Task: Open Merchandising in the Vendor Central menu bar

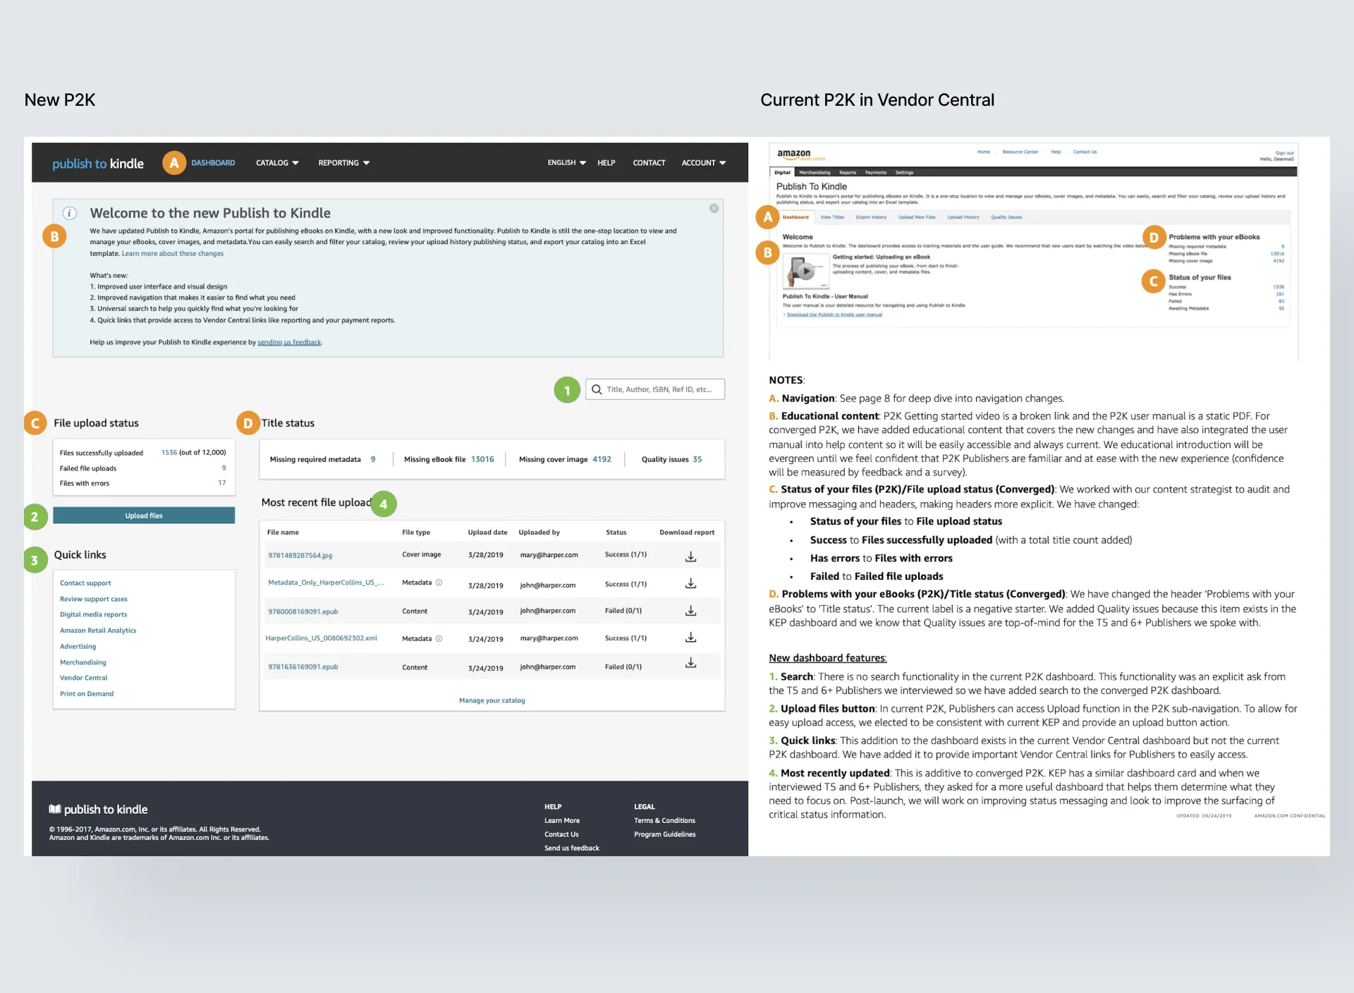Action: 815,172
